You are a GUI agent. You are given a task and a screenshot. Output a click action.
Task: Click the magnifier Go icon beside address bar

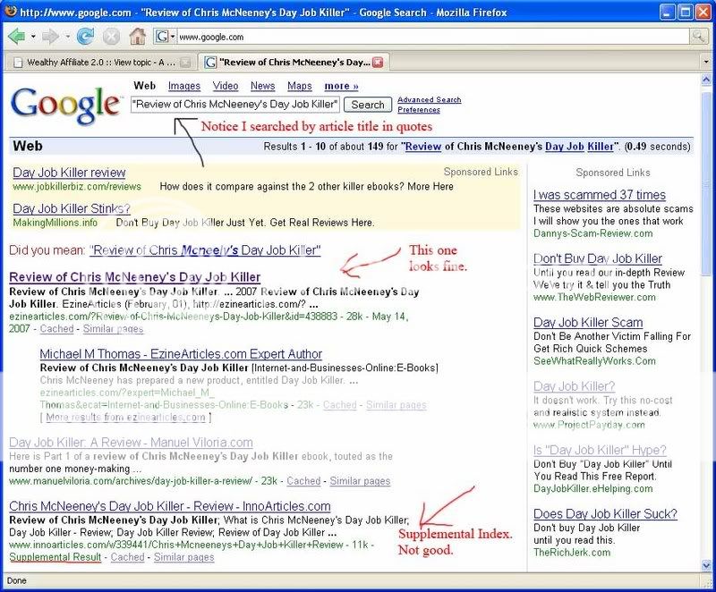pyautogui.click(x=697, y=37)
